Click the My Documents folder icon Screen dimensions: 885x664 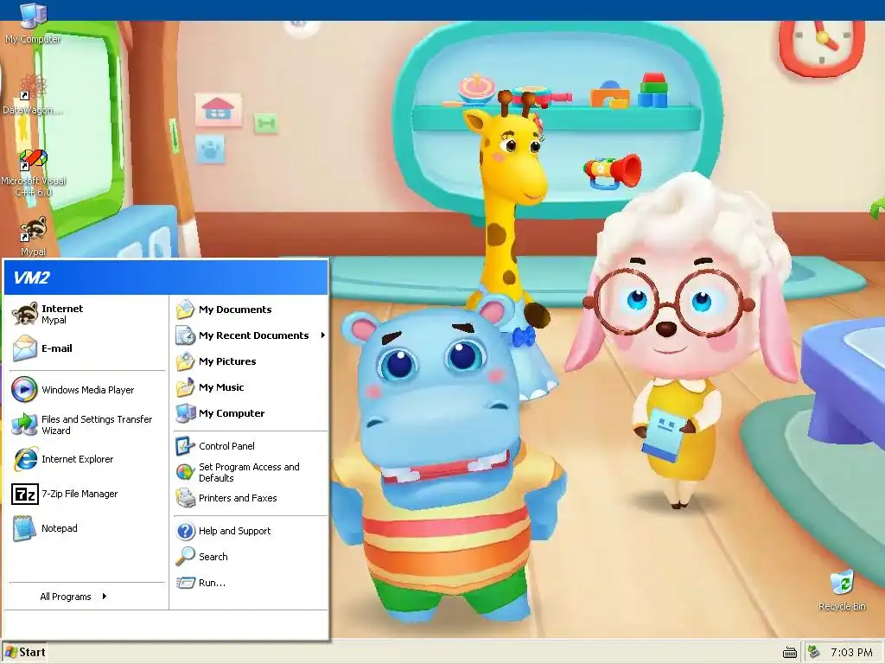click(x=185, y=310)
